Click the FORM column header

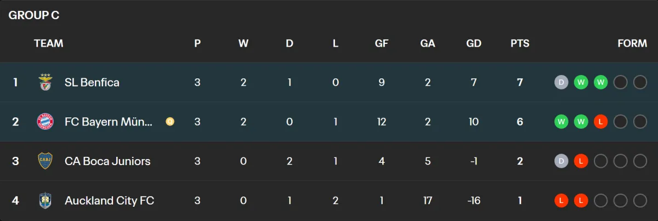pyautogui.click(x=632, y=43)
